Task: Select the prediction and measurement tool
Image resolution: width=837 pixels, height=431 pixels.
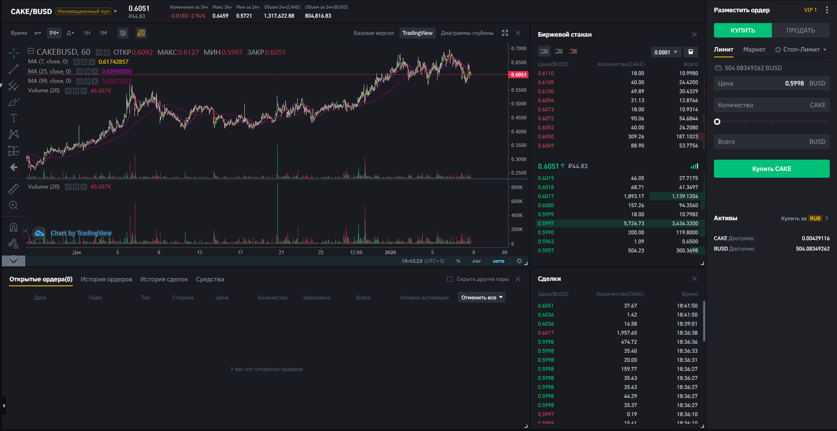Action: coord(14,151)
